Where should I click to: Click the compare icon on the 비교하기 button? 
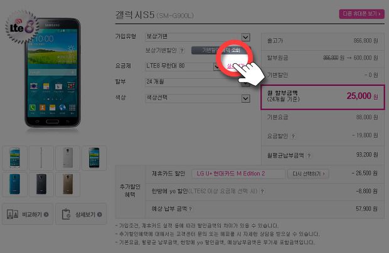tap(13, 214)
